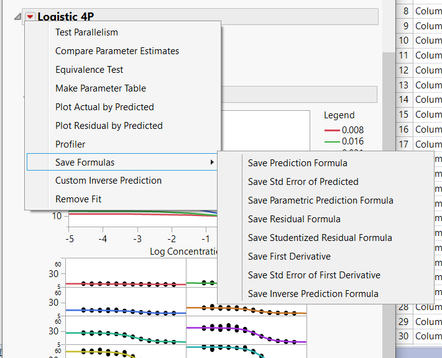Select Plot Residual by Predicted

tap(109, 126)
